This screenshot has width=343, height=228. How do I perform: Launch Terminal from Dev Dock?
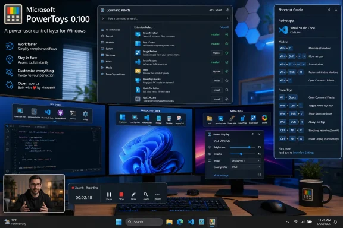click(73, 115)
